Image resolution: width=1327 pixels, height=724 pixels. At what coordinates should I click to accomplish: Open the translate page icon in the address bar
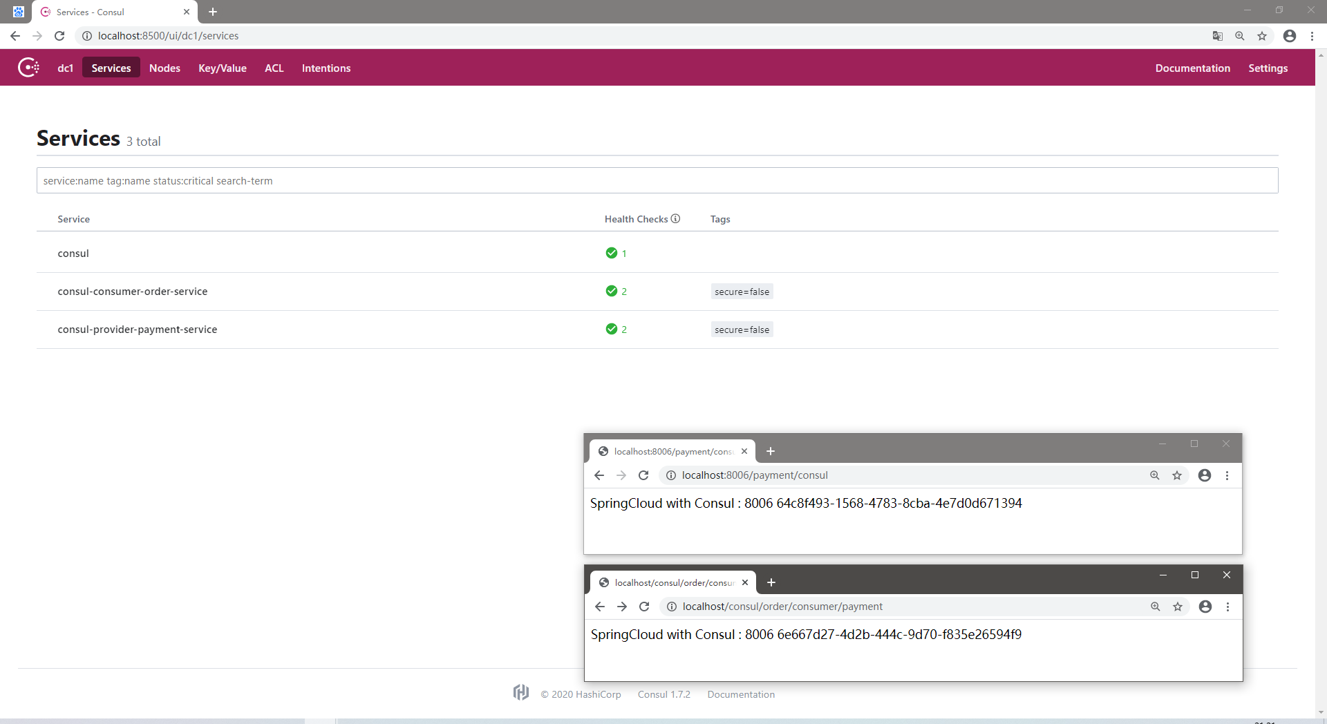pos(1218,36)
